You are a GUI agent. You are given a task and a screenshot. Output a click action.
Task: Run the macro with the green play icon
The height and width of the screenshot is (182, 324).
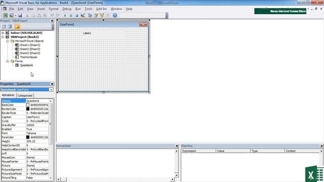[65, 16]
